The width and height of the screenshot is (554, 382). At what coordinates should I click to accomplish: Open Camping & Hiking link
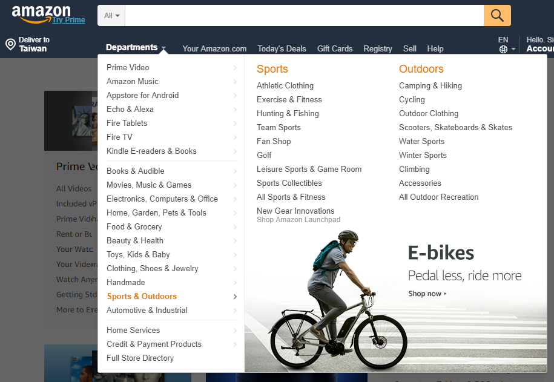click(x=430, y=86)
